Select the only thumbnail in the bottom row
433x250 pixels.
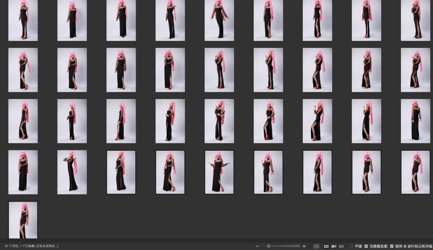pyautogui.click(x=23, y=220)
